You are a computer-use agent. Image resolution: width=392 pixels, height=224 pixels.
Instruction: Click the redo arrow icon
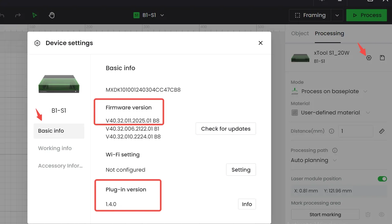click(x=18, y=15)
